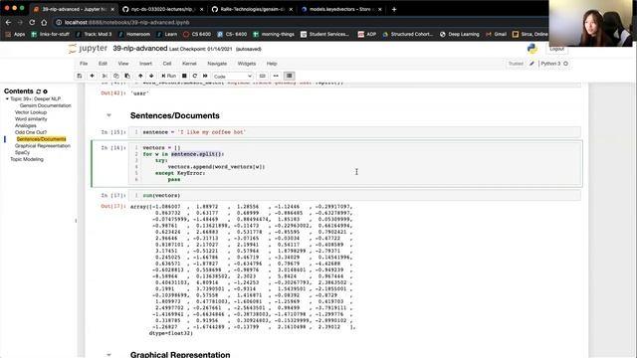This screenshot has width=637, height=358.
Task: Switch to RaRe-Technologies/gensim tab
Action: [252, 9]
